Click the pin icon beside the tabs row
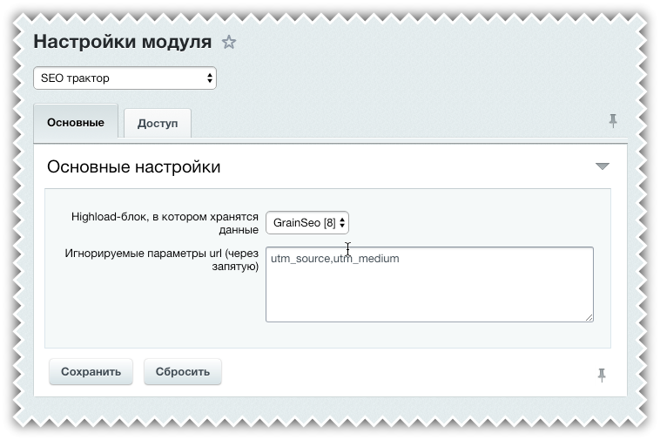 613,121
